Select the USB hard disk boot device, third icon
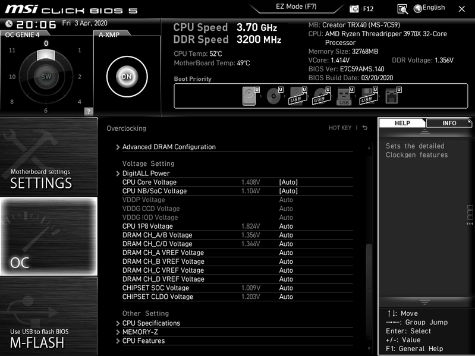Viewport: 475px width, 356px height. point(298,96)
